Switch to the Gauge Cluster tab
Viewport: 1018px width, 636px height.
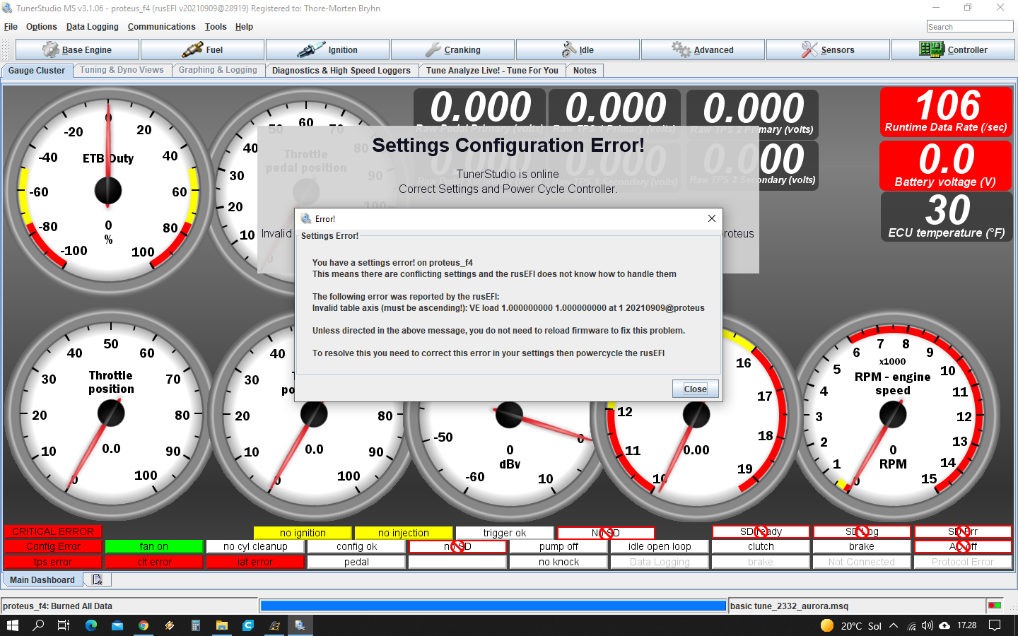(37, 71)
